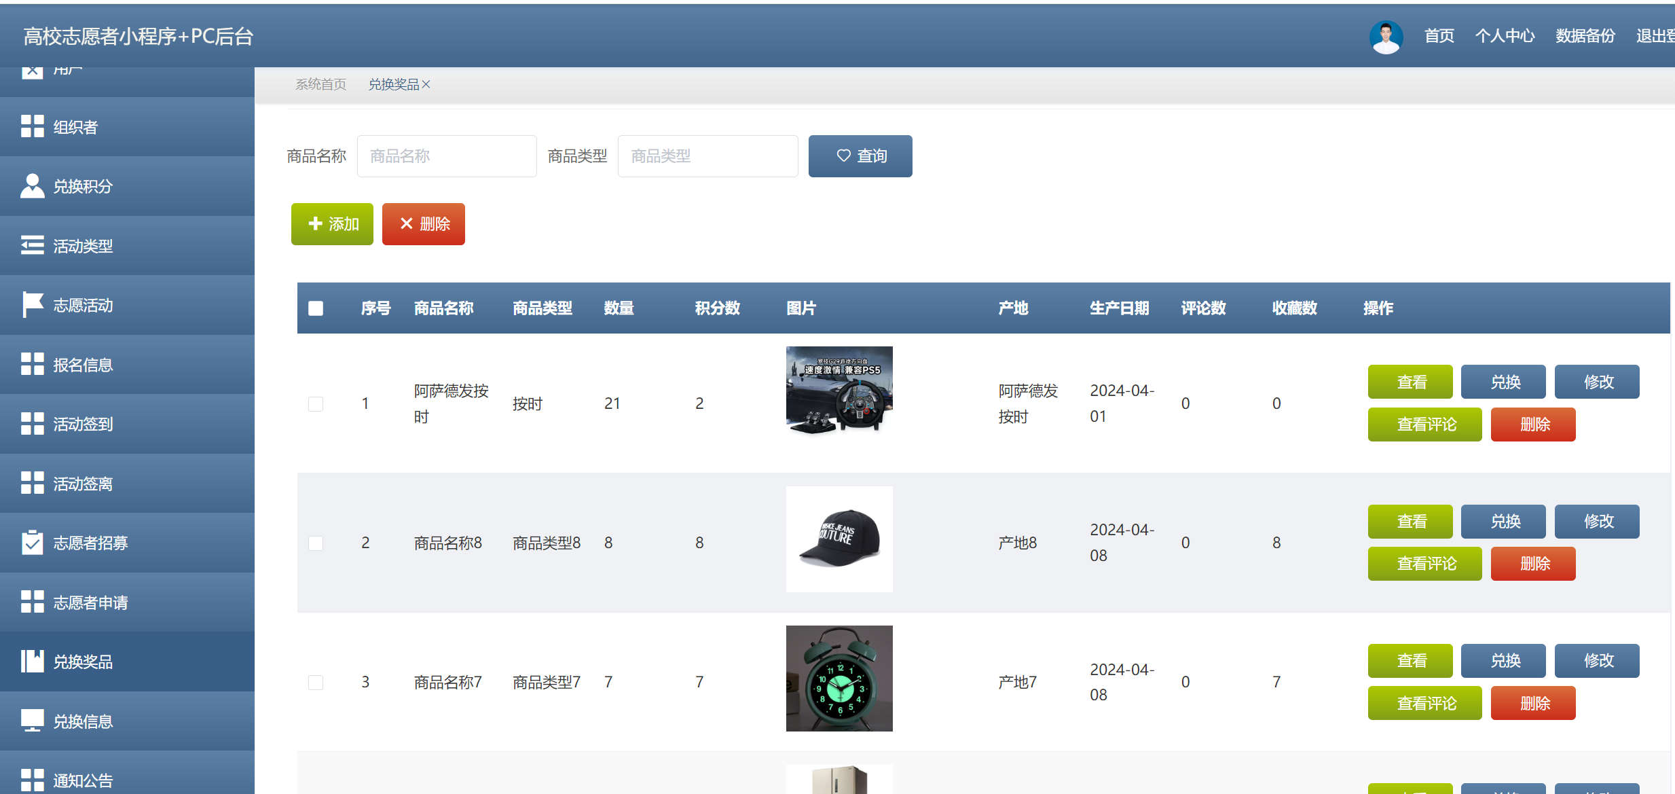This screenshot has width=1675, height=794.
Task: Toggle the select-all checkbox in table header
Action: (x=316, y=308)
